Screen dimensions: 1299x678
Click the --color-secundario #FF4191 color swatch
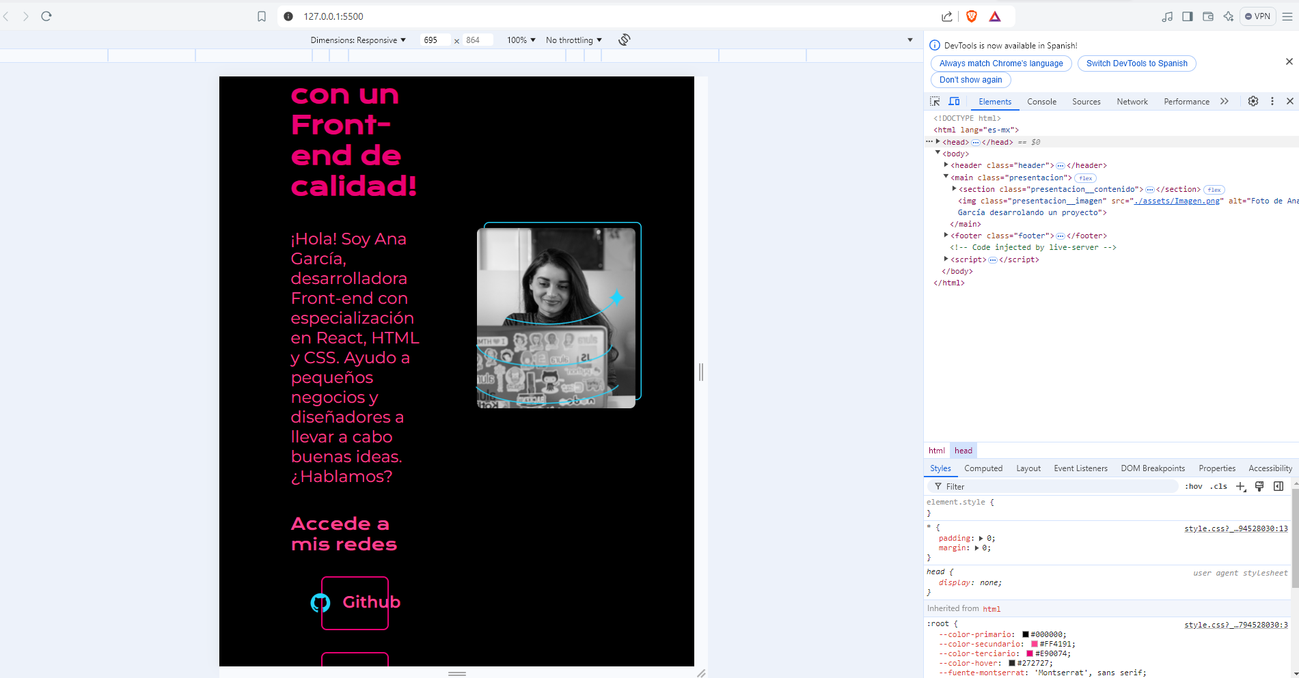[1035, 644]
